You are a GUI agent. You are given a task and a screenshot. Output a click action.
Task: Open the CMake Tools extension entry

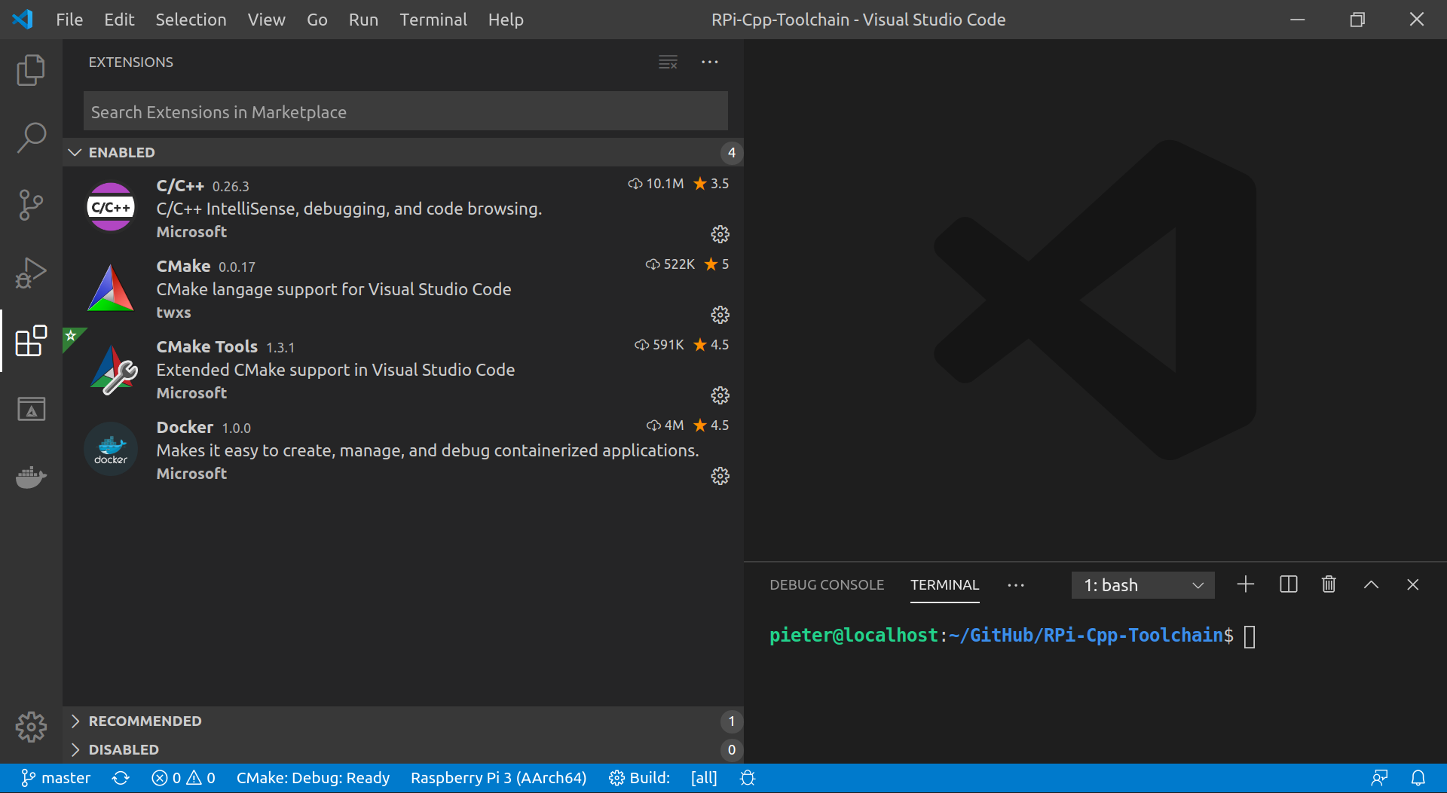point(403,369)
